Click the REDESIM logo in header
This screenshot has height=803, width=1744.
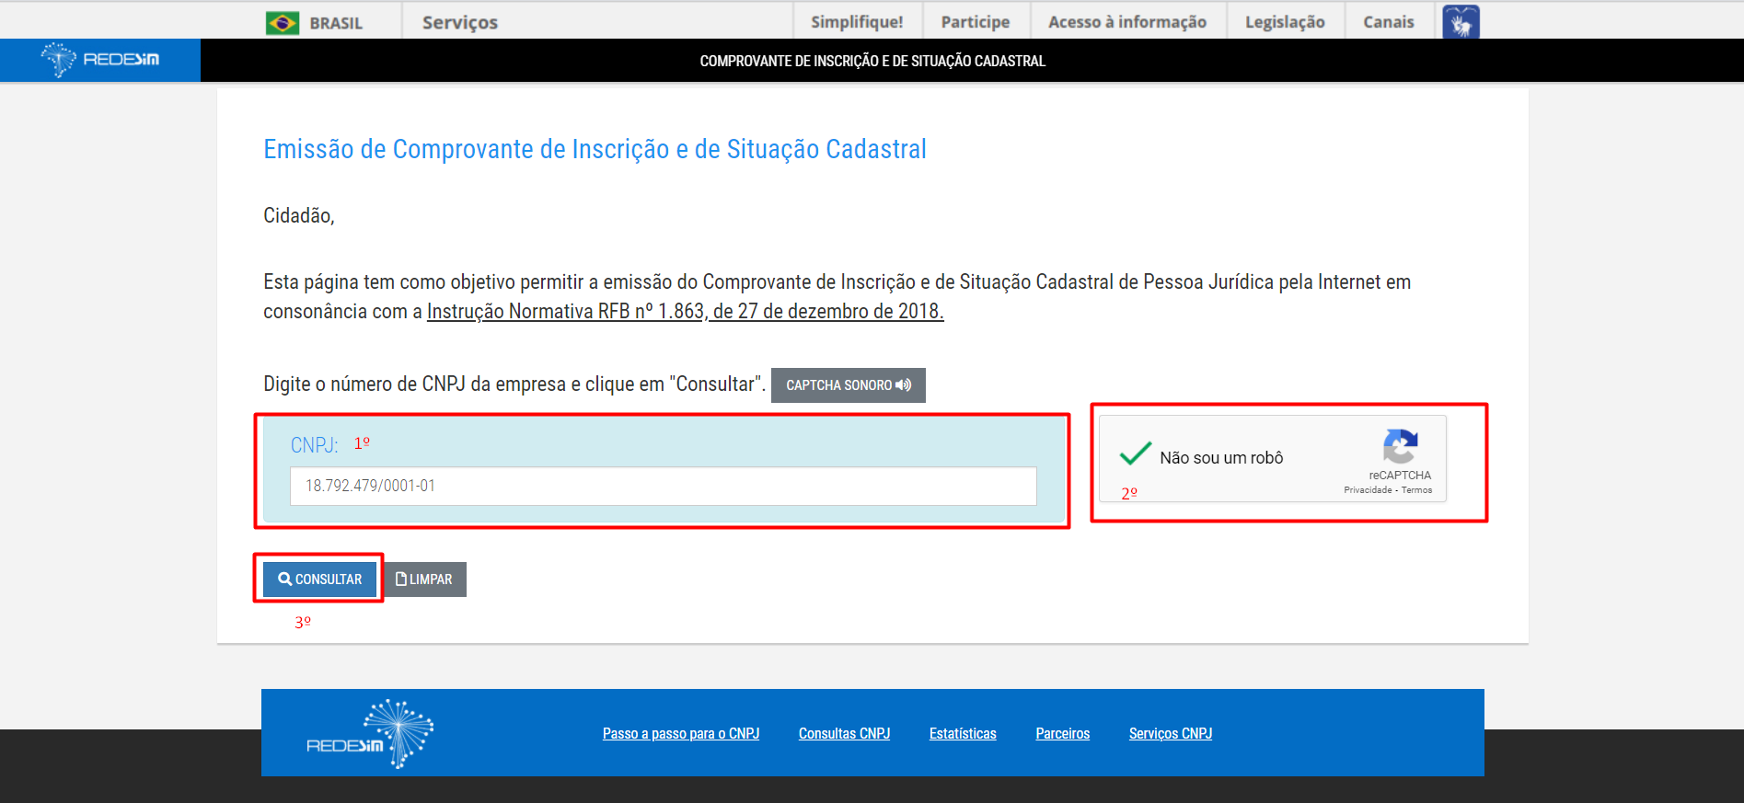coord(100,60)
